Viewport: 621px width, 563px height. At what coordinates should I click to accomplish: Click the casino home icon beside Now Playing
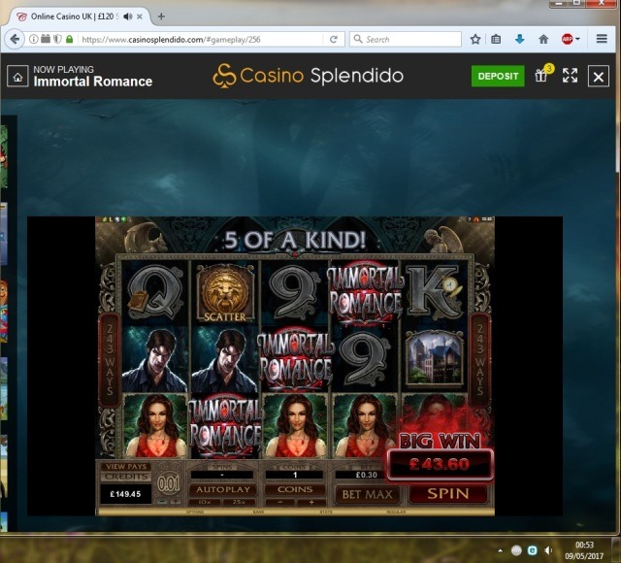pyautogui.click(x=17, y=76)
